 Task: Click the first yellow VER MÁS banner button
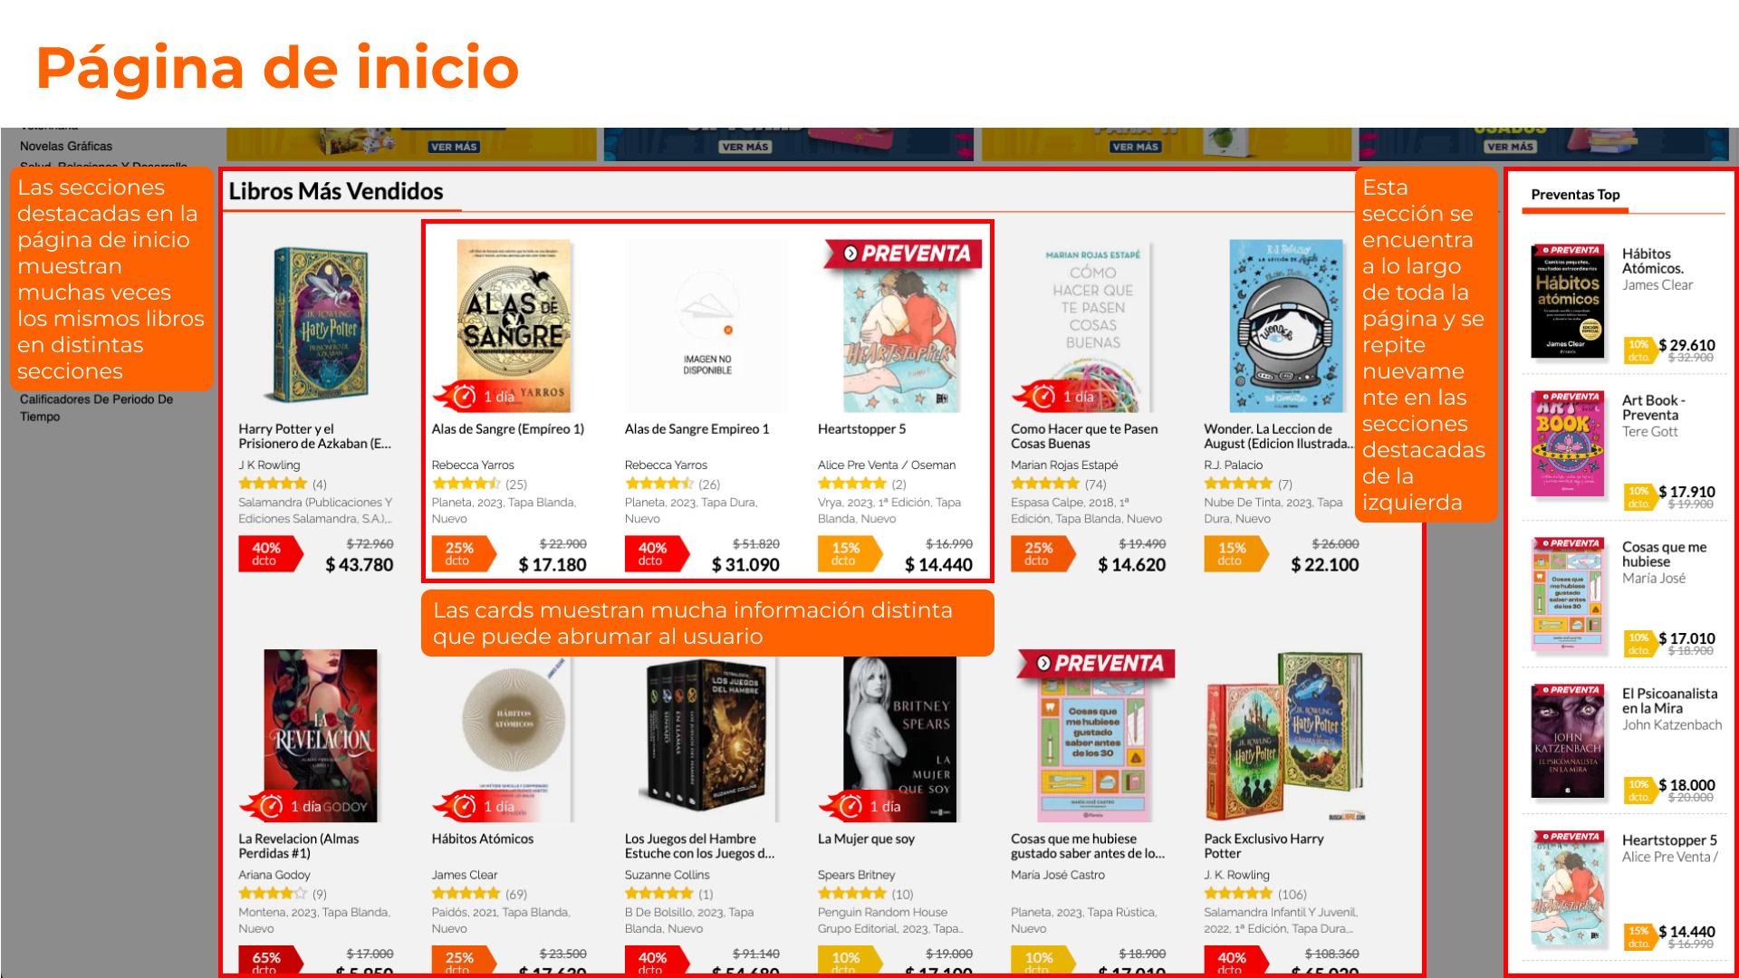point(454,147)
